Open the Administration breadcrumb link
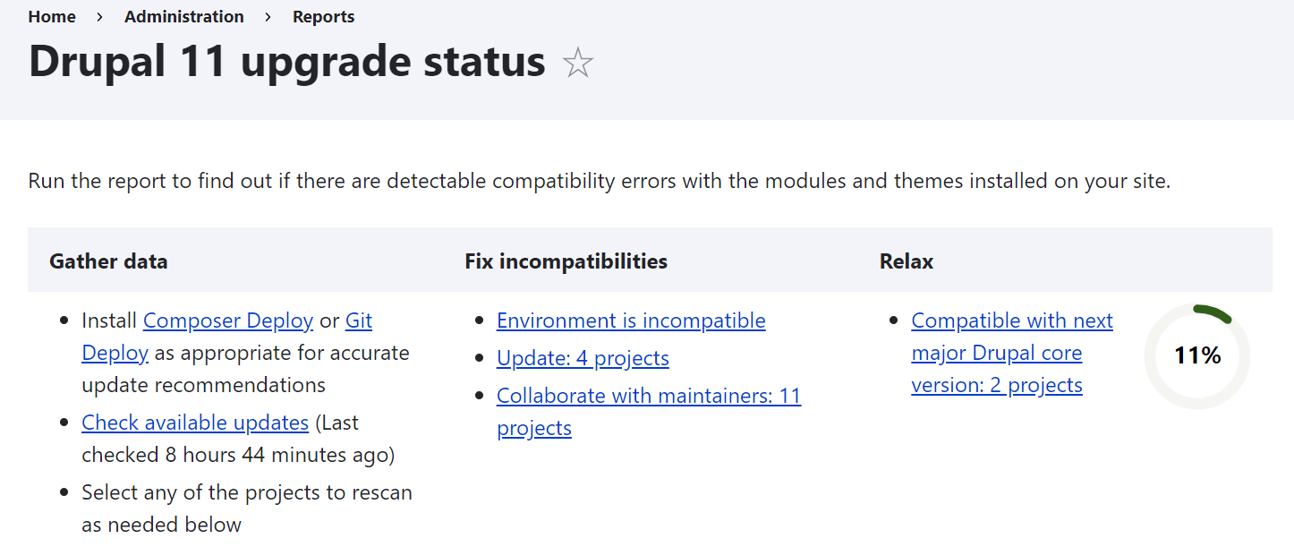 [x=183, y=16]
